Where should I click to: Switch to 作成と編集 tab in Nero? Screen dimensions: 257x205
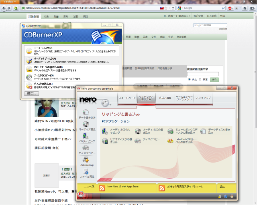165,98
